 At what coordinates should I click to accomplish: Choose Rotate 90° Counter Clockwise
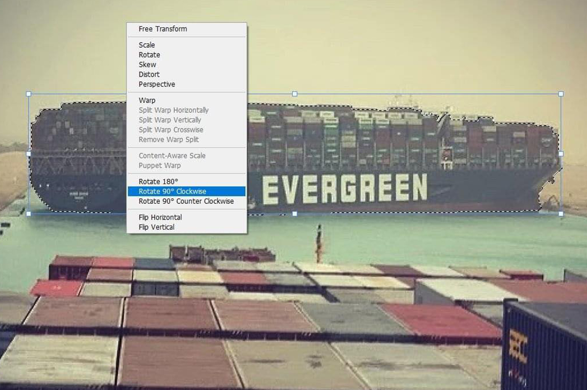(x=186, y=201)
